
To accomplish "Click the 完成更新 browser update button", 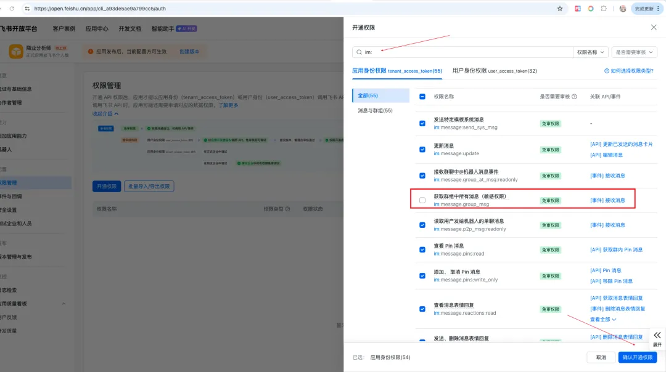I will [647, 9].
